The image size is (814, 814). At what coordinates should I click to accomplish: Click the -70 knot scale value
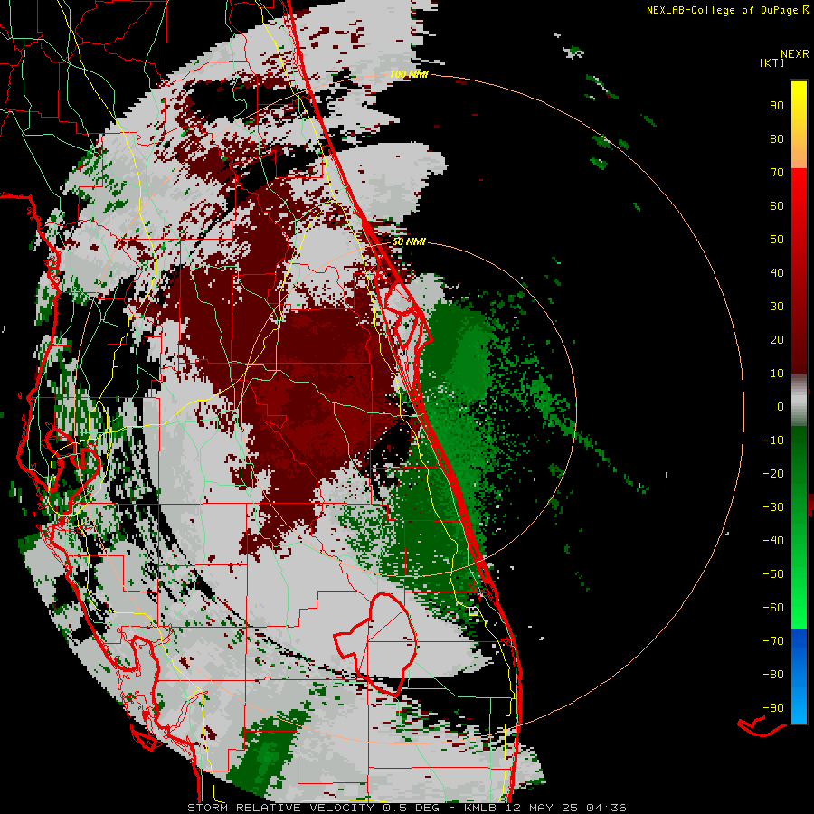[x=773, y=641]
